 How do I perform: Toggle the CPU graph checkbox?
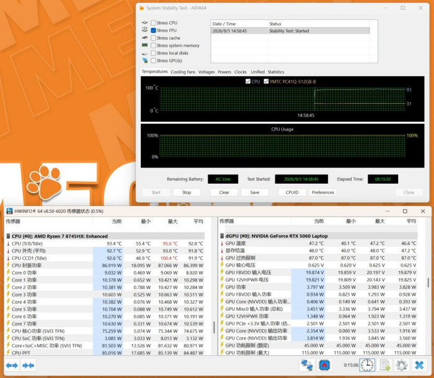248,82
